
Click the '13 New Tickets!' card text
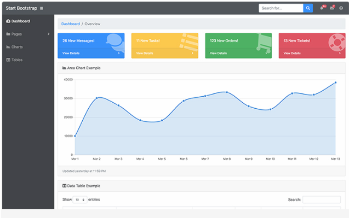coord(297,40)
